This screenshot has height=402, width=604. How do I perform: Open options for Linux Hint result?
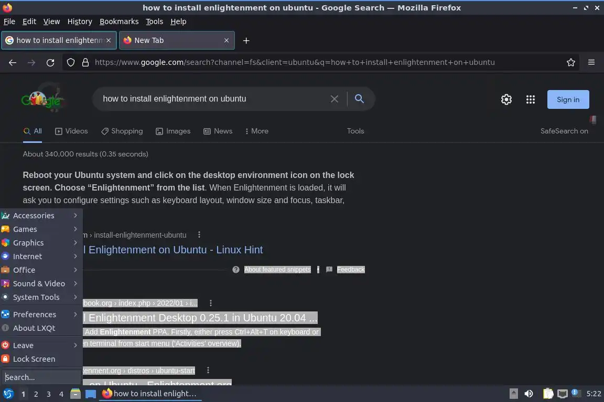199,234
